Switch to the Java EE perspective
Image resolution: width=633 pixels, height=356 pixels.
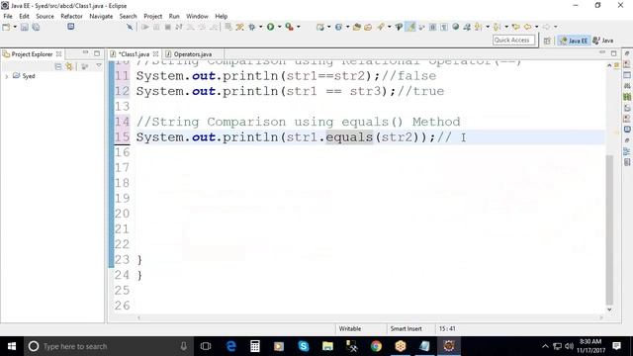574,41
